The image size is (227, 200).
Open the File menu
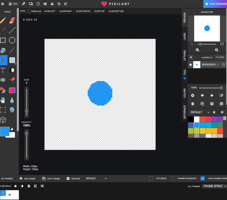(x=13, y=4)
